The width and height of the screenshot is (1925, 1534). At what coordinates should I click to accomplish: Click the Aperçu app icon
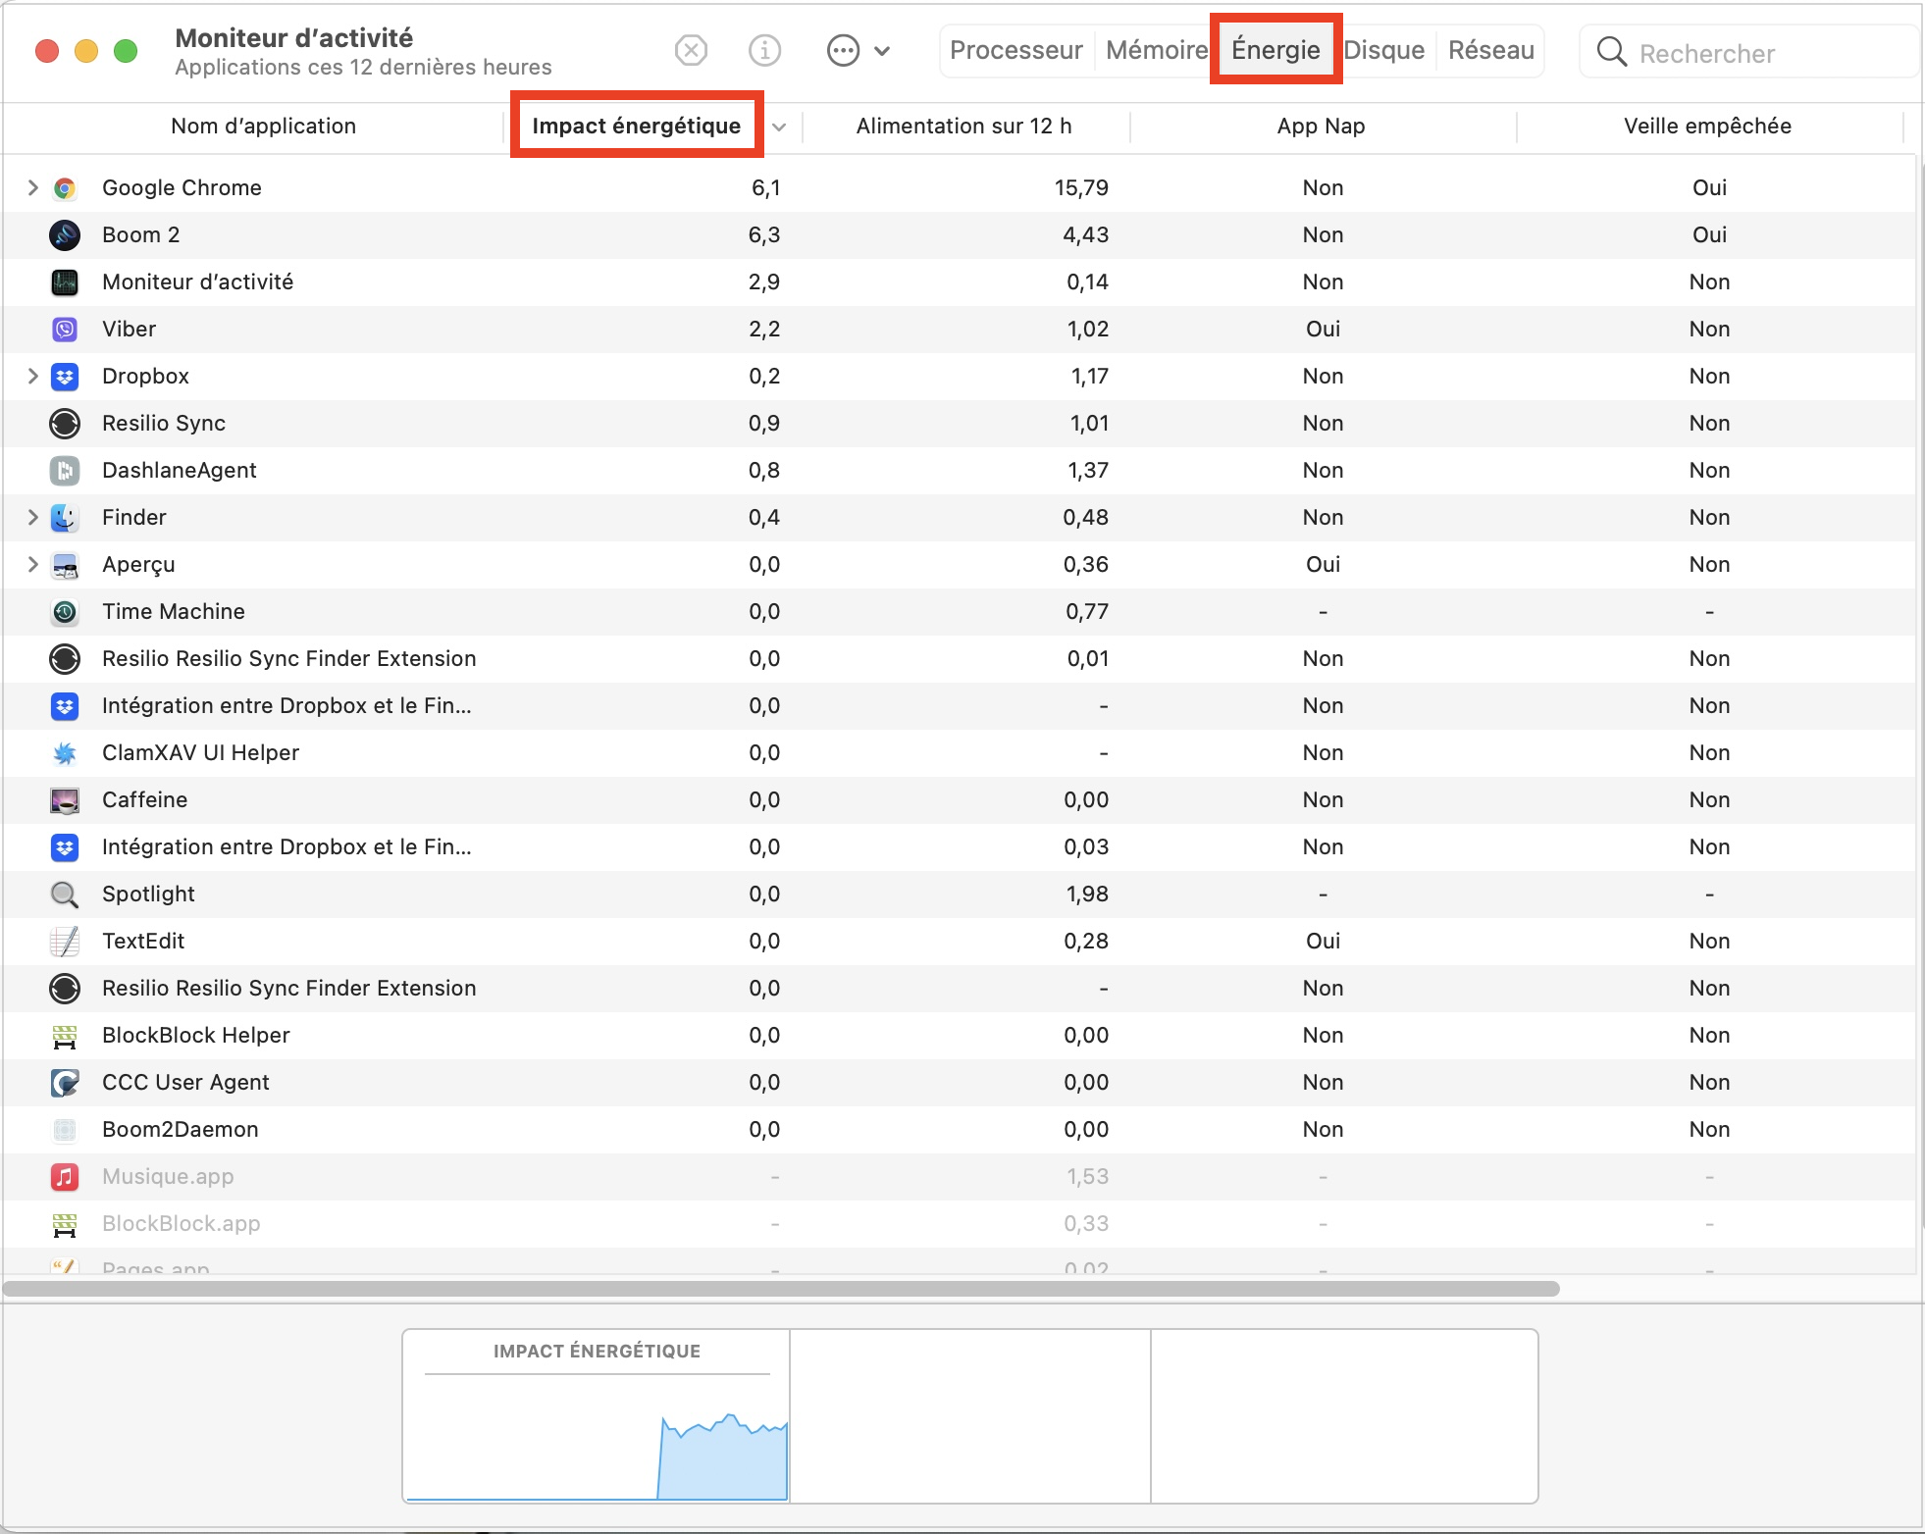(65, 565)
